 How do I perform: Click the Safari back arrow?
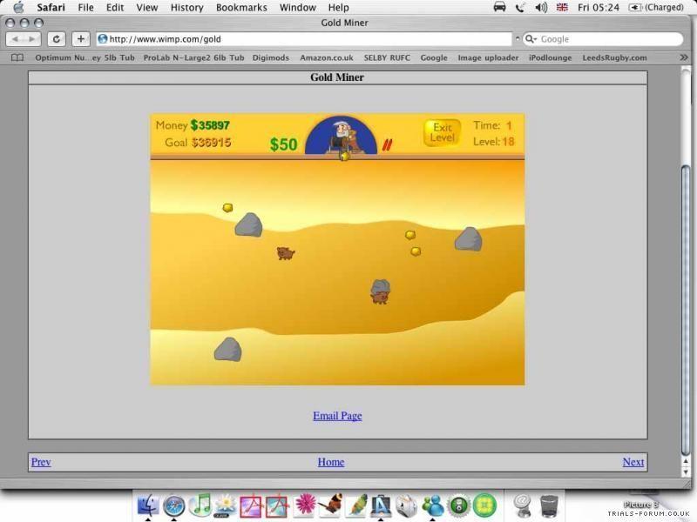15,39
